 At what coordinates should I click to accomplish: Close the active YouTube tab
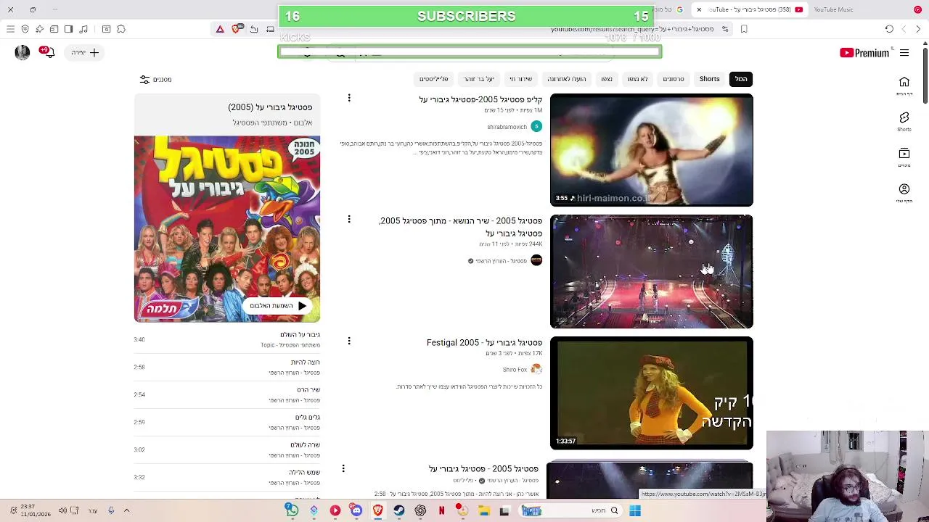coord(699,9)
